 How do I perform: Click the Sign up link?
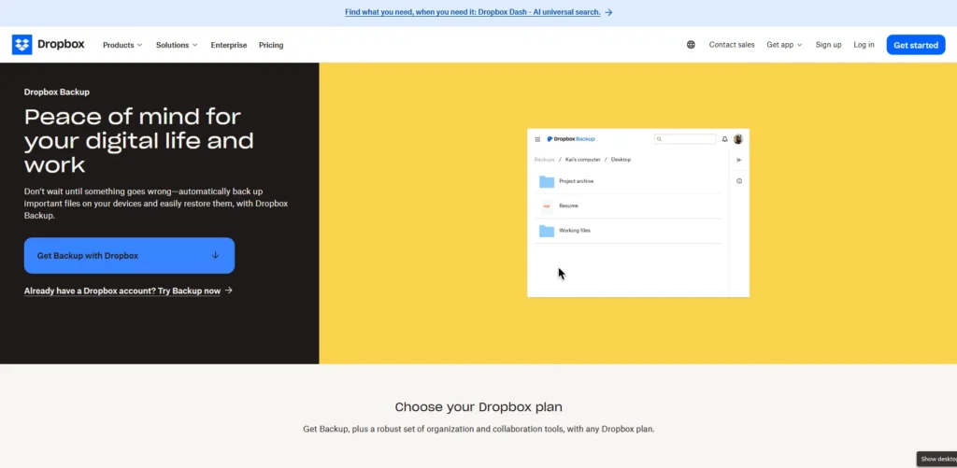coord(828,45)
